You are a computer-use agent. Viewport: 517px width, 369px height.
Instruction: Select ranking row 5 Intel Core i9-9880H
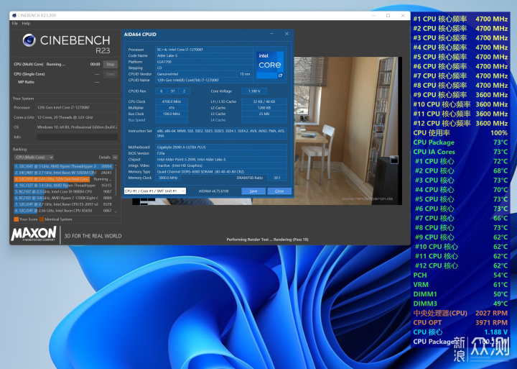pyautogui.click(x=63, y=191)
